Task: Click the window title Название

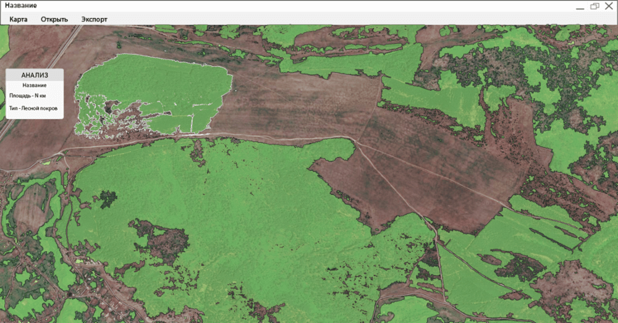Action: 21,6
